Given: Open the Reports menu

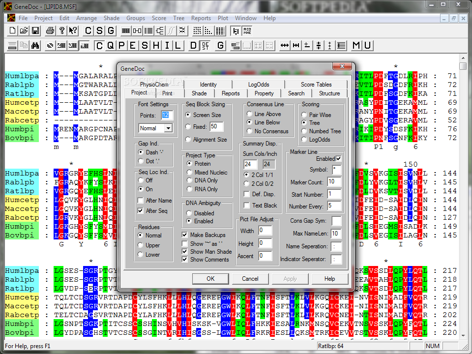Looking at the screenshot, I should coord(201,18).
